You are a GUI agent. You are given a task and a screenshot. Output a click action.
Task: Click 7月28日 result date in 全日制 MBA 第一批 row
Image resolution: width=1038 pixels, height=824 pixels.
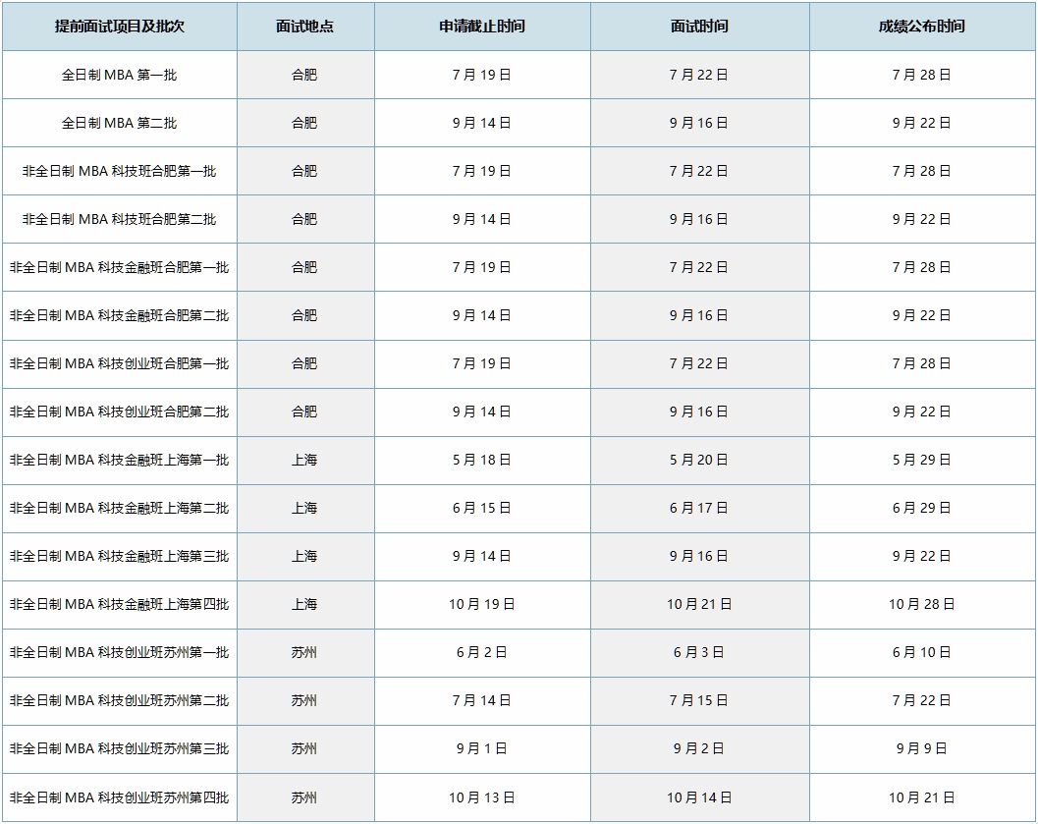click(x=921, y=75)
